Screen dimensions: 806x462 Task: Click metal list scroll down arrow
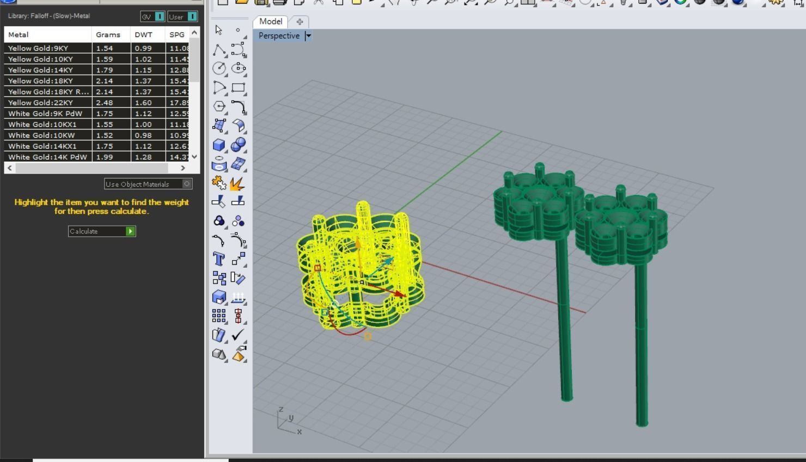pyautogui.click(x=194, y=157)
